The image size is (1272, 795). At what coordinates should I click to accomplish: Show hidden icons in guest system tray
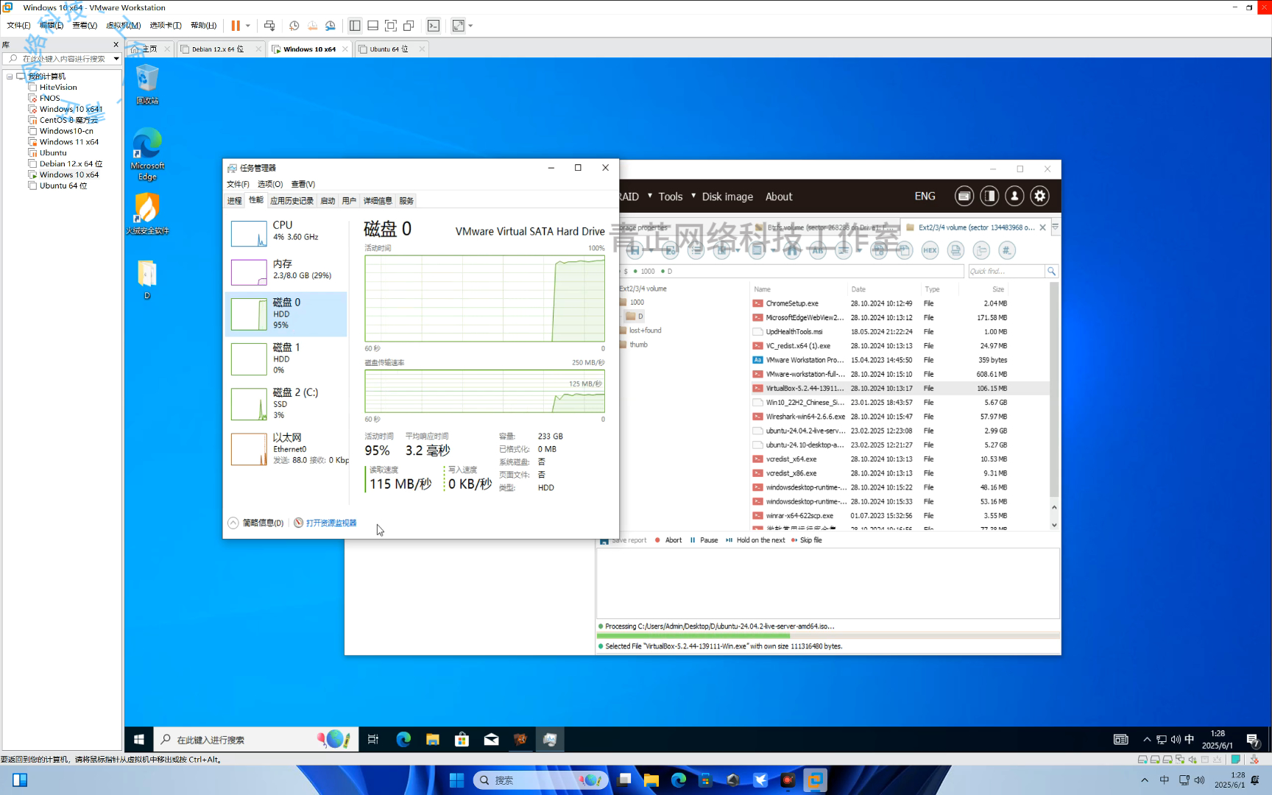(1146, 739)
